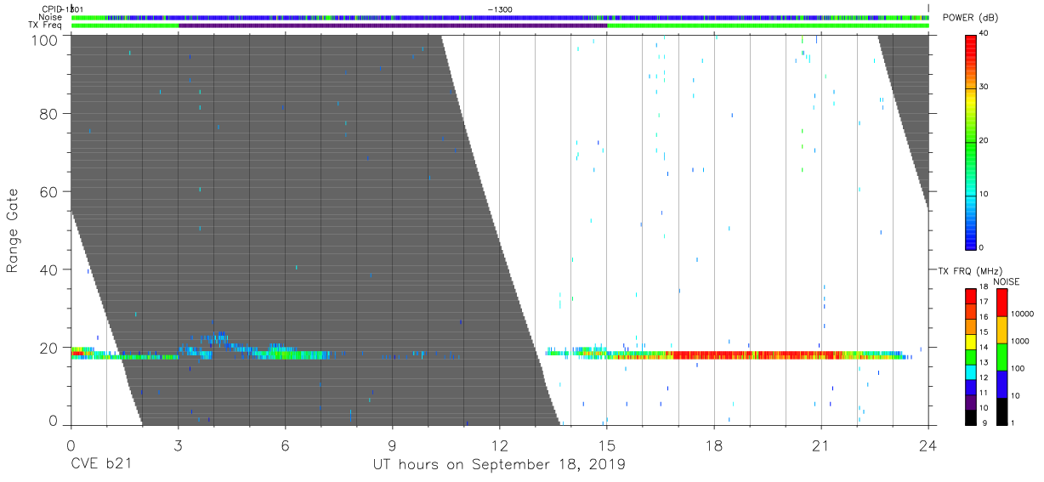Click the black bottom segment of NOISE scale
Screen dimensions: 1044x482
pyautogui.click(x=1001, y=411)
